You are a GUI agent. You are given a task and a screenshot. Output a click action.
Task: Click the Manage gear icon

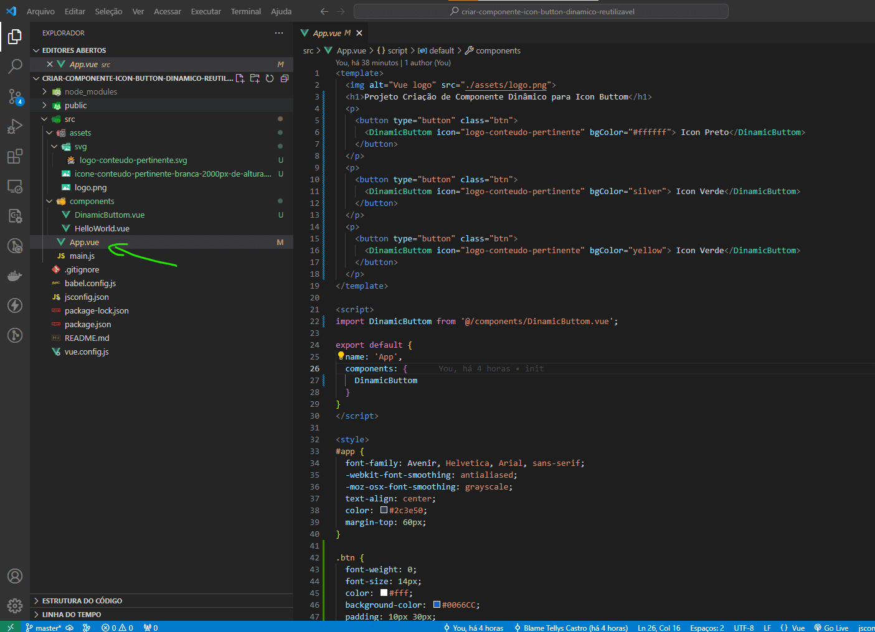click(15, 605)
